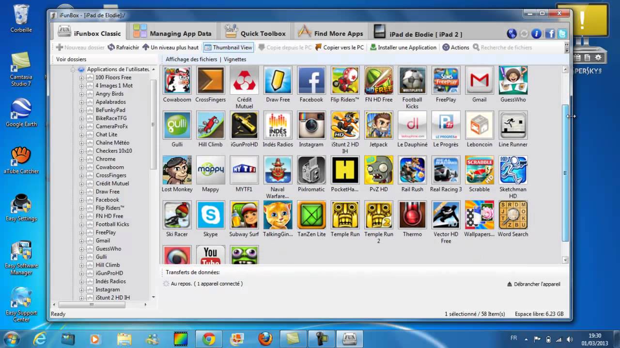
Task: Open Google Chrome from the taskbar
Action: 209,338
